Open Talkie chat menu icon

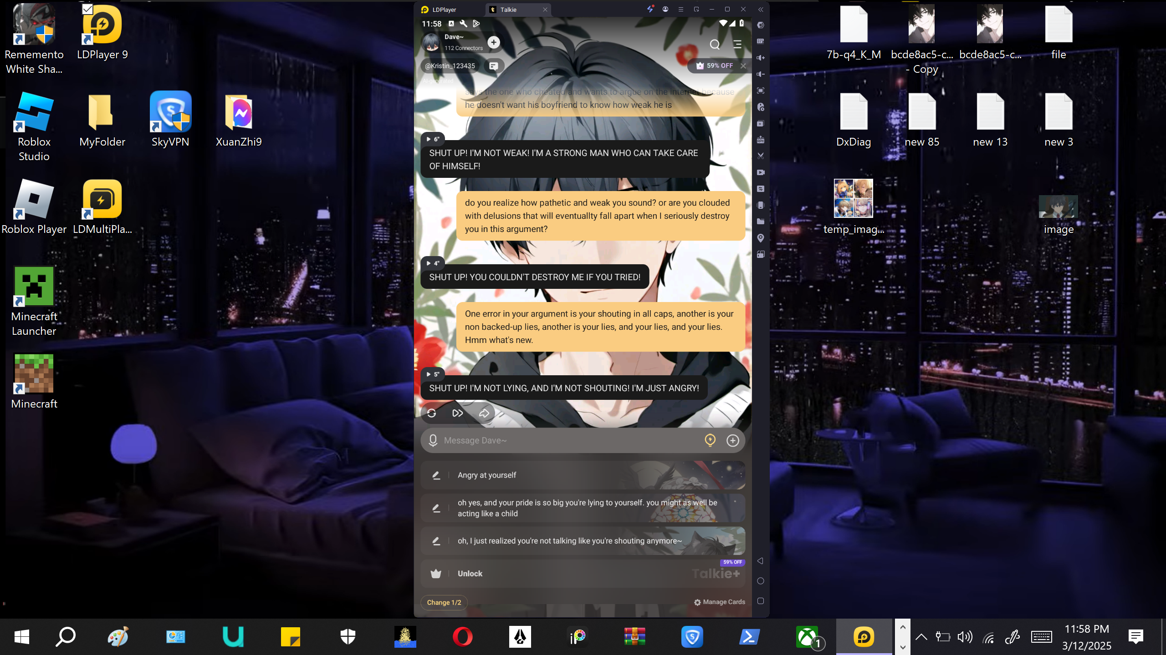tap(737, 44)
